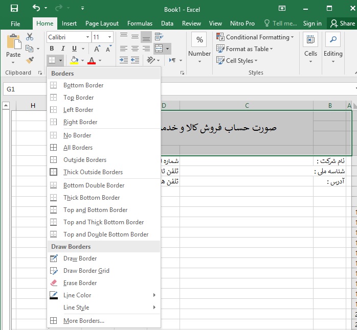Image resolution: width=357 pixels, height=330 pixels.
Task: Apply the red Font Color A
Action: pyautogui.click(x=92, y=60)
